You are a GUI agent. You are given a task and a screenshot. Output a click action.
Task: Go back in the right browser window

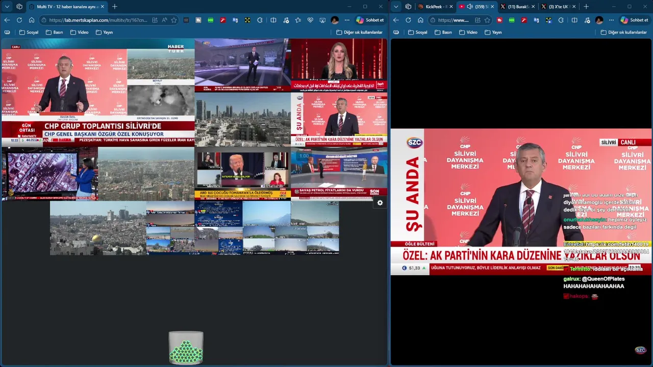[x=396, y=20]
